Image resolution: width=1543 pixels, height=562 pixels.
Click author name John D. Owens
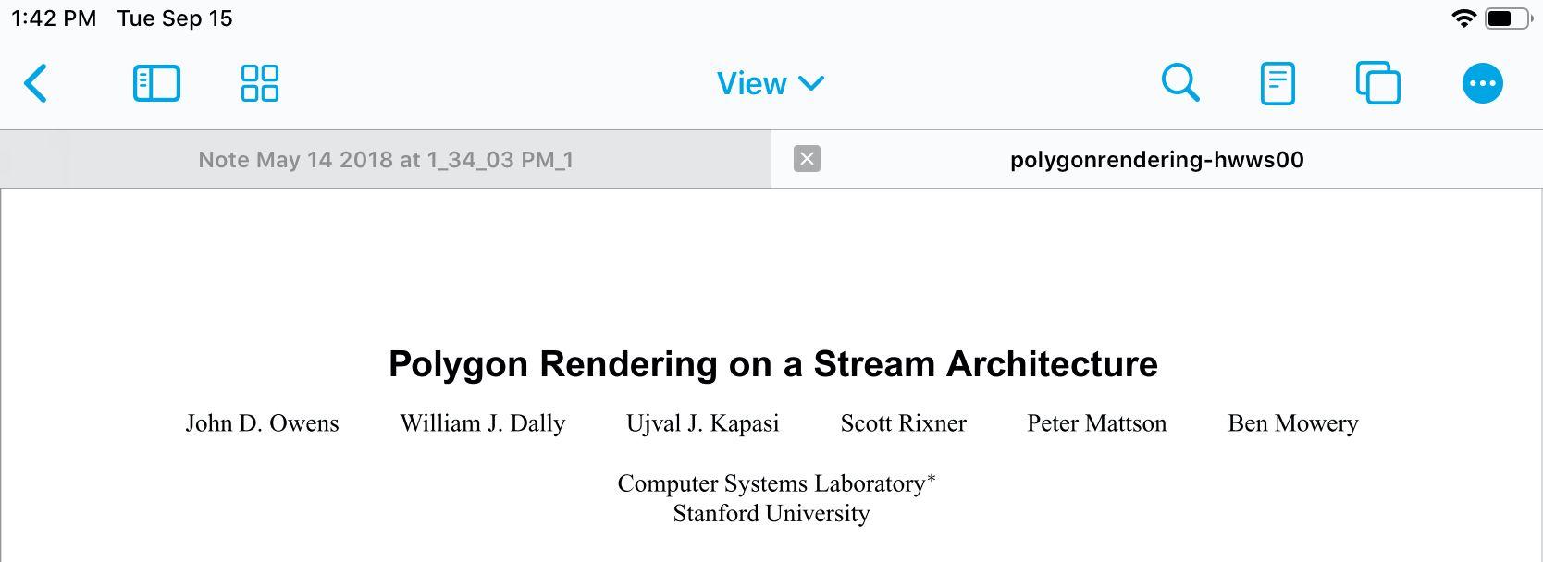coord(262,423)
